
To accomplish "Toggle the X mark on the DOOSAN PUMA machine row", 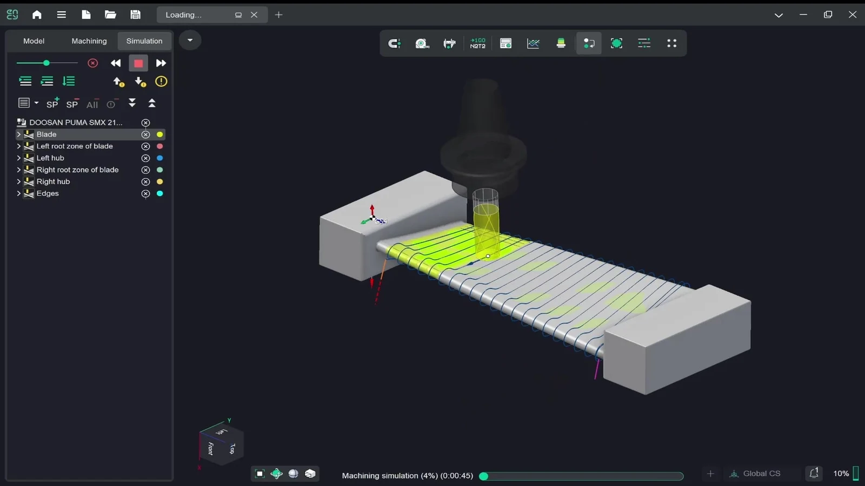I will pyautogui.click(x=145, y=123).
